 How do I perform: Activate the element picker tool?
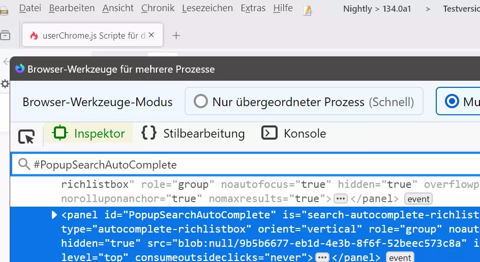pos(26,136)
